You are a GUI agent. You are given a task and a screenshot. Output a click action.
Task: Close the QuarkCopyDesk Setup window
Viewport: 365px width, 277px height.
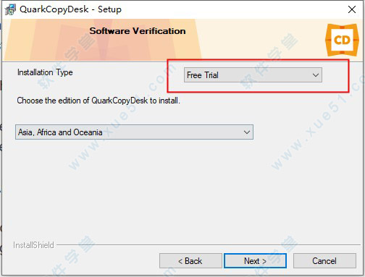(x=352, y=9)
